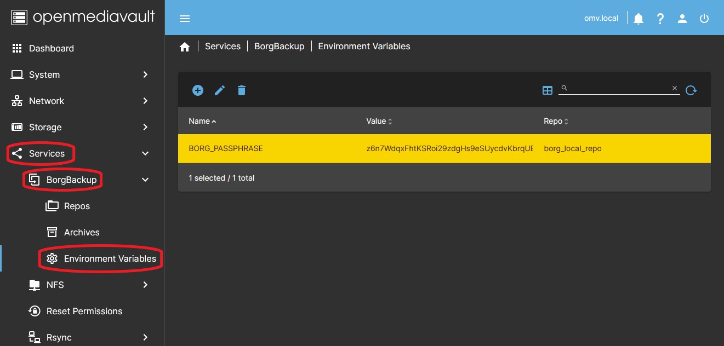Open the user account menu icon
This screenshot has width=724, height=346.
click(x=682, y=19)
